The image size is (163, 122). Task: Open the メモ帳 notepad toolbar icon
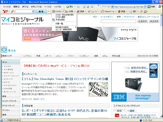[66, 11]
